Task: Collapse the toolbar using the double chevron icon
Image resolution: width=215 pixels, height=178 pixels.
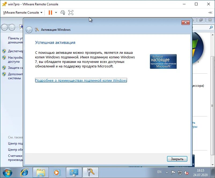Action: 210,13
